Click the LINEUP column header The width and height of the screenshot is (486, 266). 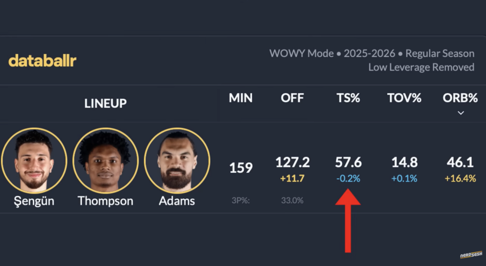click(105, 103)
